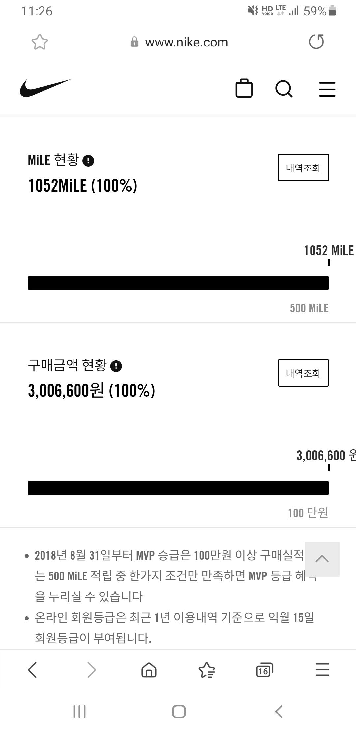Open the 16 tabs switcher
The width and height of the screenshot is (356, 732).
(x=264, y=670)
